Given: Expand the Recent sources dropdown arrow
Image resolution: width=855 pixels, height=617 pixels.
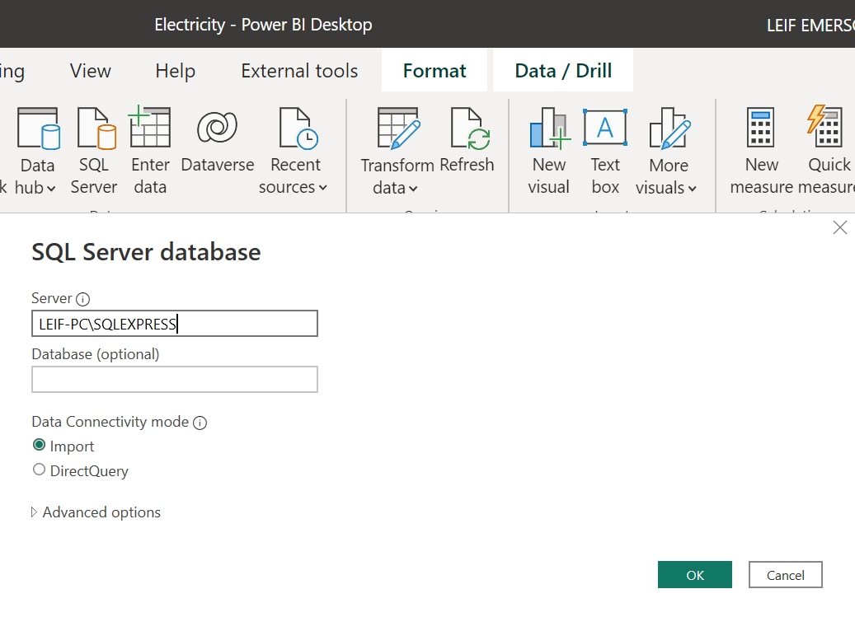Looking at the screenshot, I should (x=323, y=189).
